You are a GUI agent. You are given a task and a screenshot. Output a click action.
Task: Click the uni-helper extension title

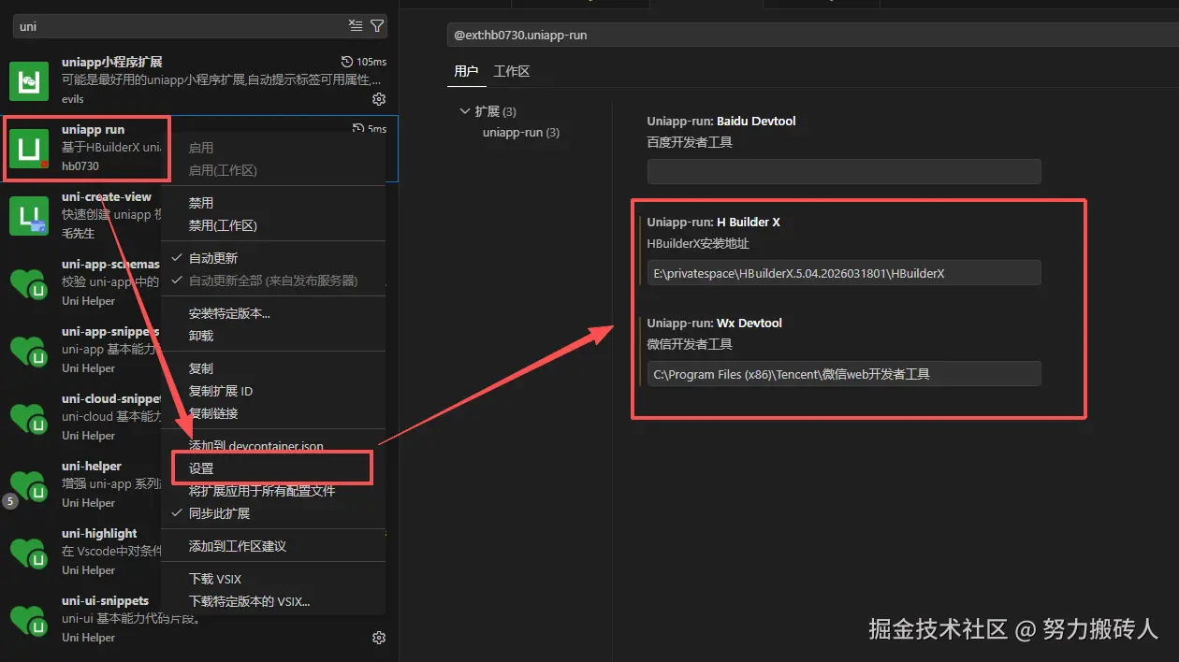pos(92,466)
